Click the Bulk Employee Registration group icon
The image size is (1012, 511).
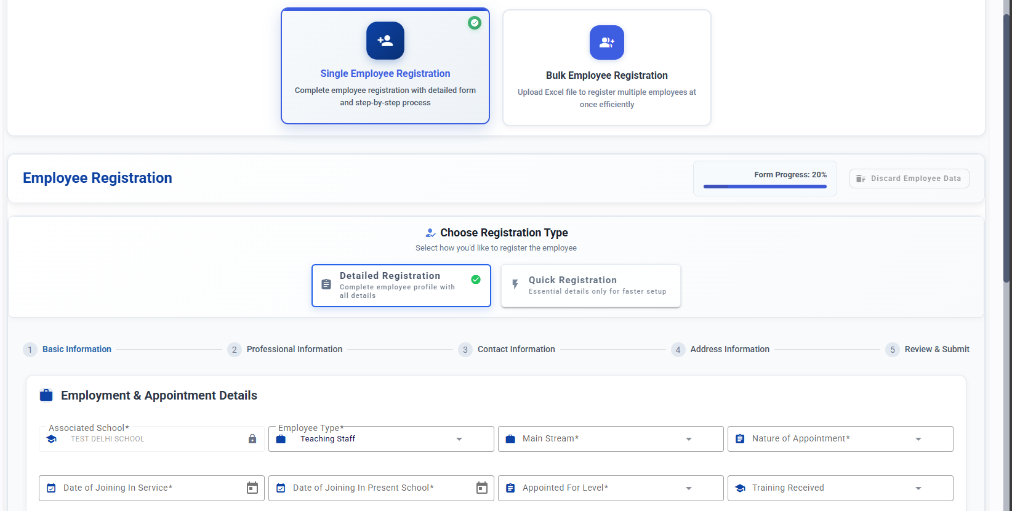click(607, 42)
